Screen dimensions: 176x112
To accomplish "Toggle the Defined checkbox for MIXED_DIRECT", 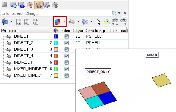I will click(67, 76).
